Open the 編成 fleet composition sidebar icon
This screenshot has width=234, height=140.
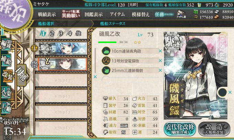coord(6,45)
